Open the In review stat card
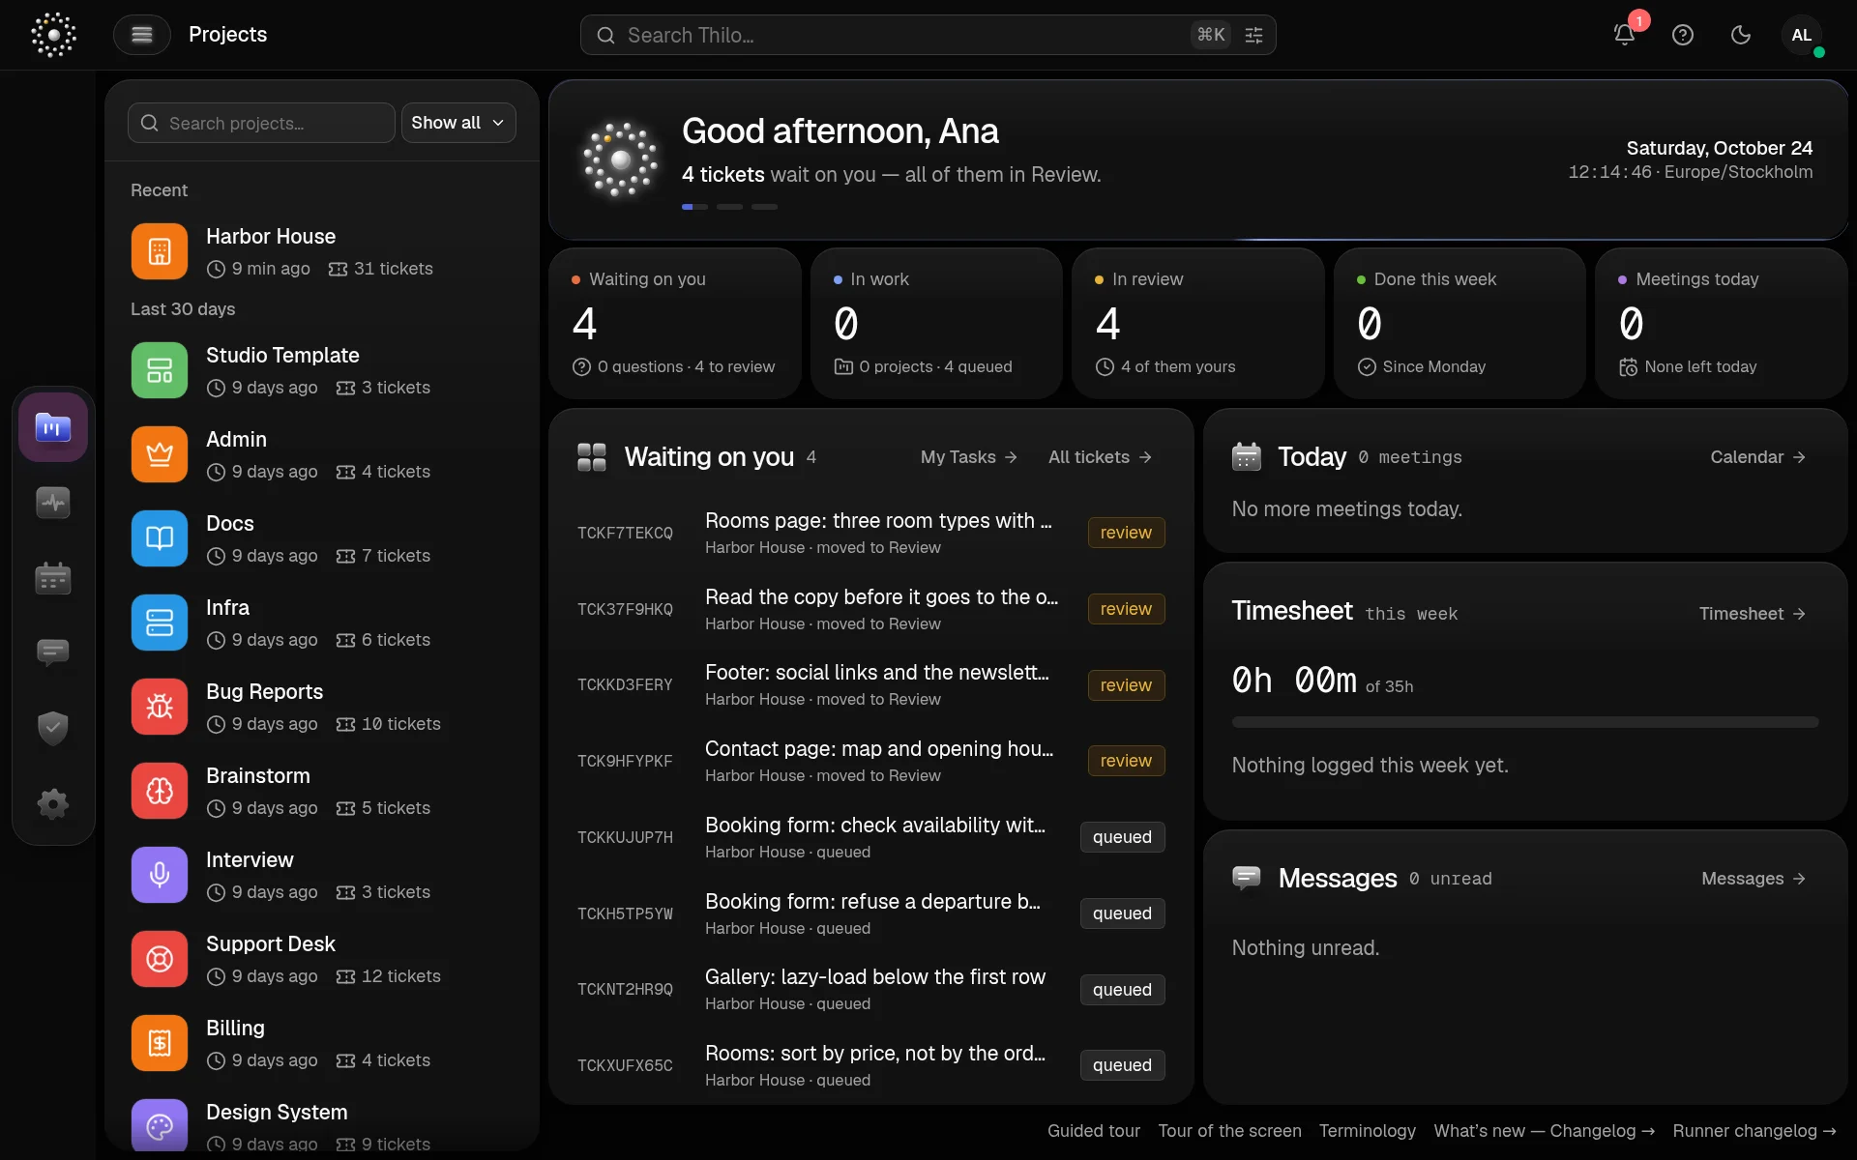 coord(1197,323)
